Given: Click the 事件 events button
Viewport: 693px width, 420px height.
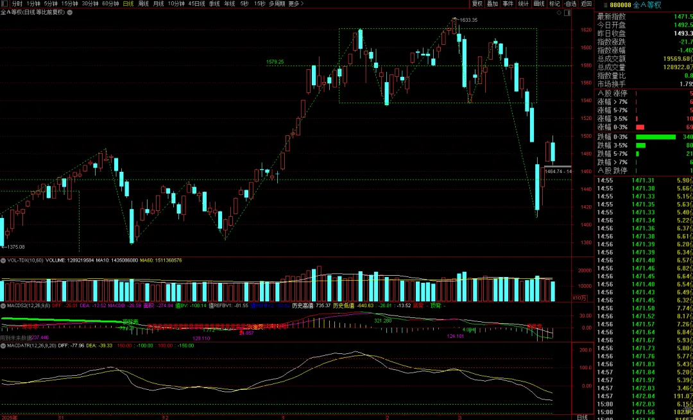Looking at the screenshot, I should [508, 4].
